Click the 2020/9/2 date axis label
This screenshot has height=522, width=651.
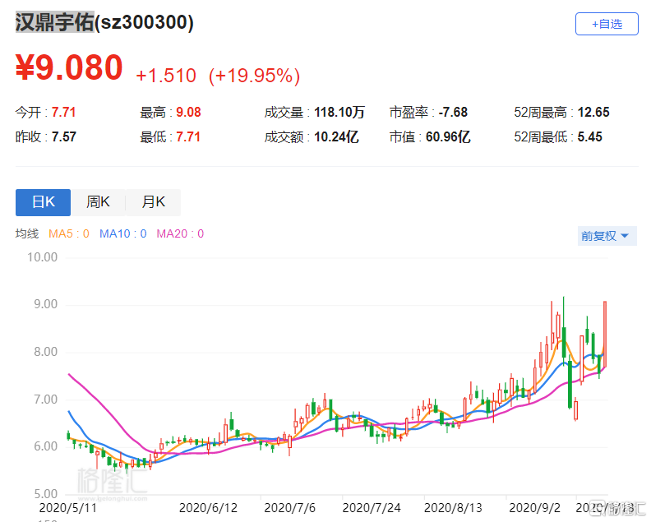(x=535, y=508)
